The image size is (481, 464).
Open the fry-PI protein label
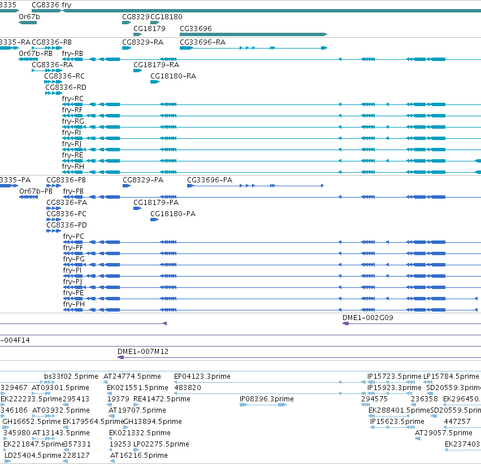tap(72, 270)
